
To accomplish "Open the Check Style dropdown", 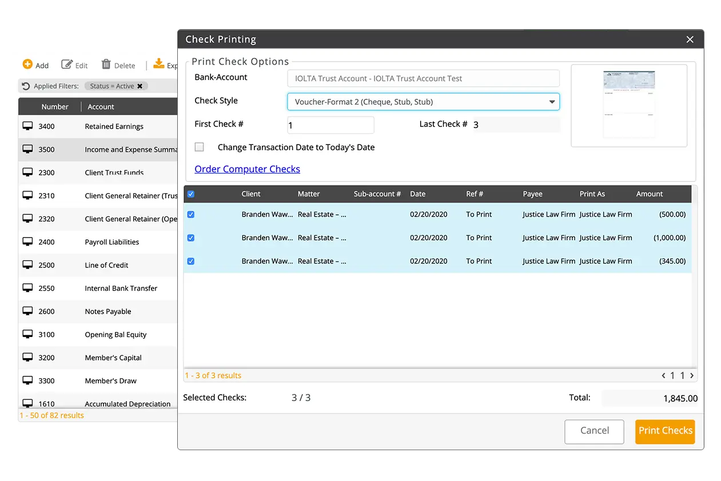I will click(423, 102).
